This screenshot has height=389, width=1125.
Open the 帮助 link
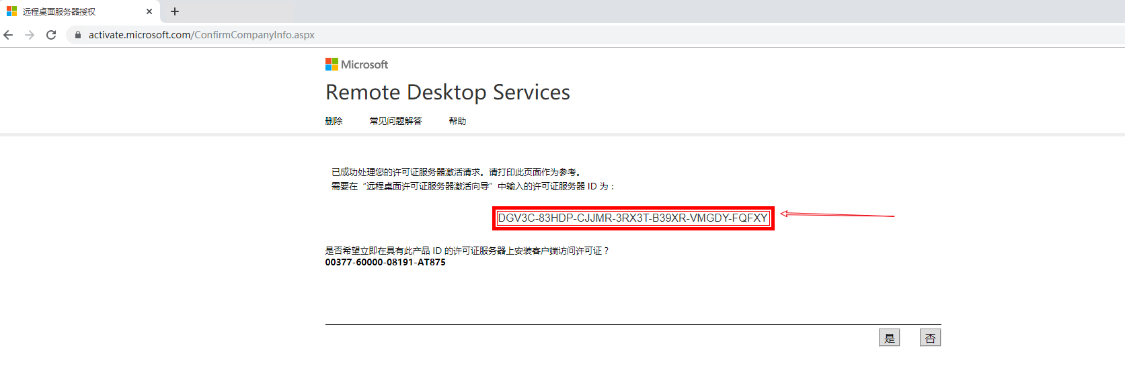tap(457, 121)
